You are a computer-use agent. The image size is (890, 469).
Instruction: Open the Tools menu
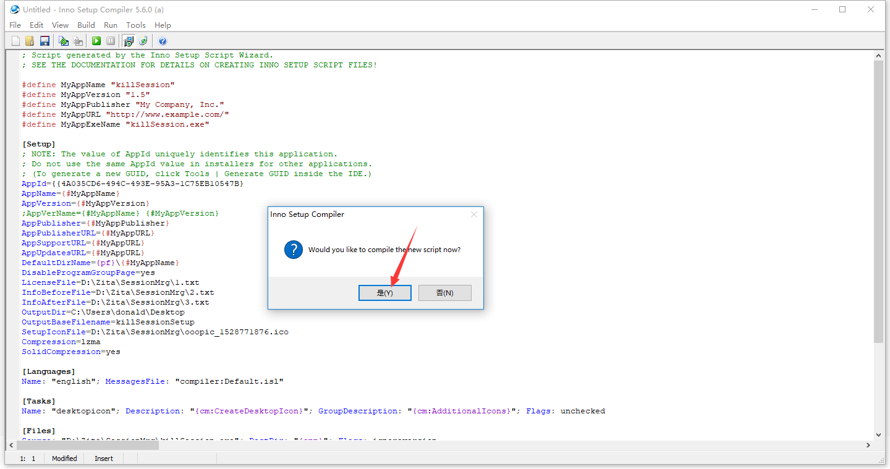(136, 25)
